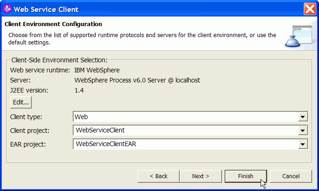The image size is (319, 191).
Task: Expand the Client project dropdown arrow
Action: coord(303,131)
